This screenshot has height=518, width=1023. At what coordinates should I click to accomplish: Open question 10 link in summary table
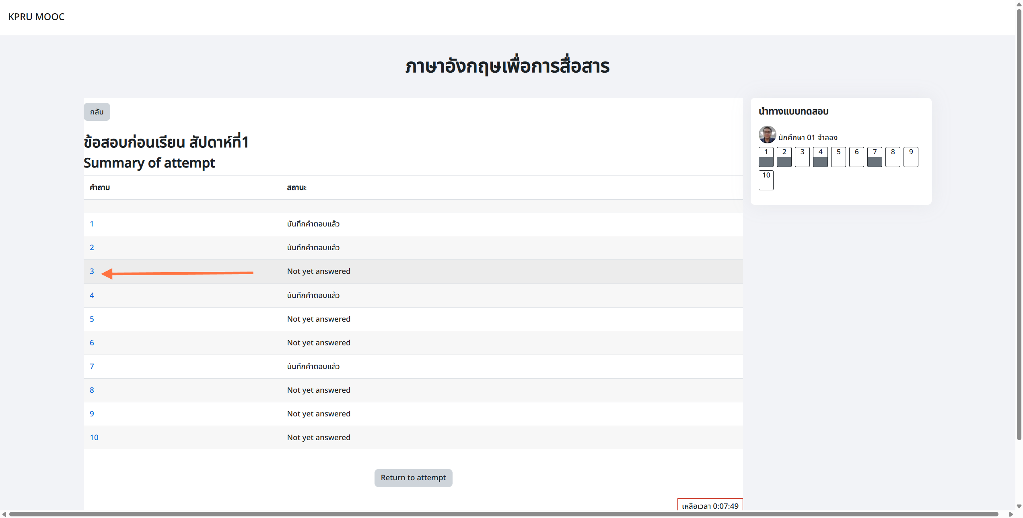coord(94,438)
